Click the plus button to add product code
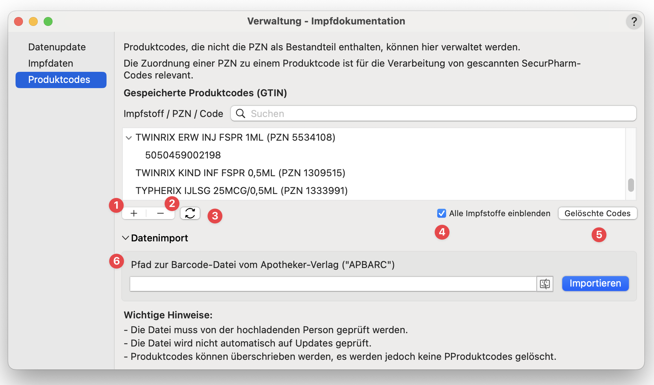654x385 pixels. 134,213
